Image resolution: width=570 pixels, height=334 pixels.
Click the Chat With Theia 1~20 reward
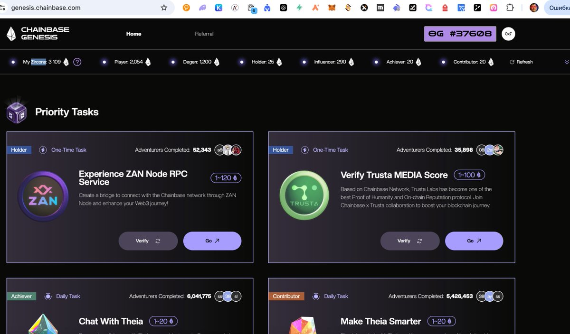point(163,321)
